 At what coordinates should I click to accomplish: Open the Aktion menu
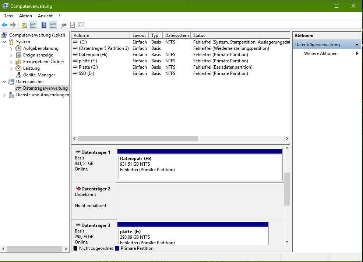point(25,16)
